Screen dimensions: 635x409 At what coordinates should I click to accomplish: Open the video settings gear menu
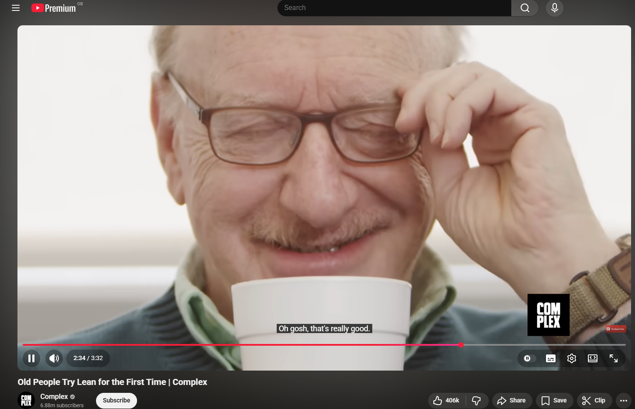point(572,358)
